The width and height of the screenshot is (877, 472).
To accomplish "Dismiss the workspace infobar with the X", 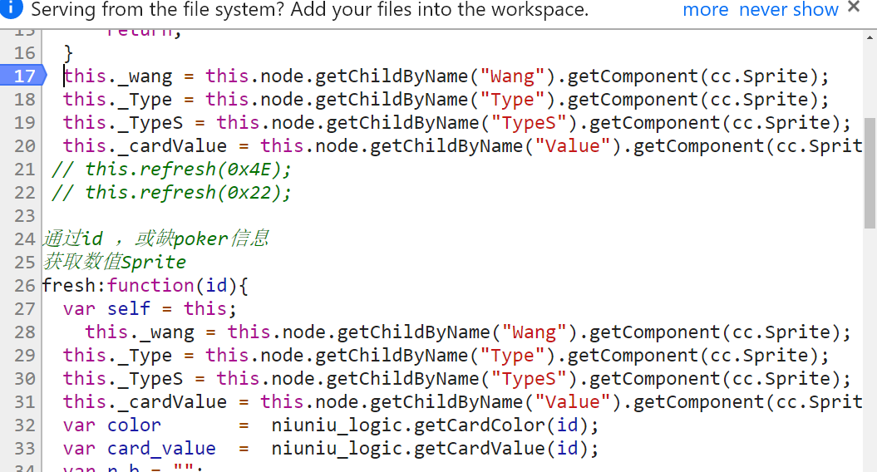I will click(x=853, y=7).
